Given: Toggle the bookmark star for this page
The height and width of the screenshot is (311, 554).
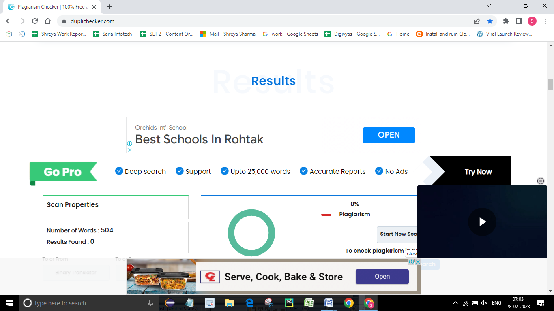Looking at the screenshot, I should [490, 21].
